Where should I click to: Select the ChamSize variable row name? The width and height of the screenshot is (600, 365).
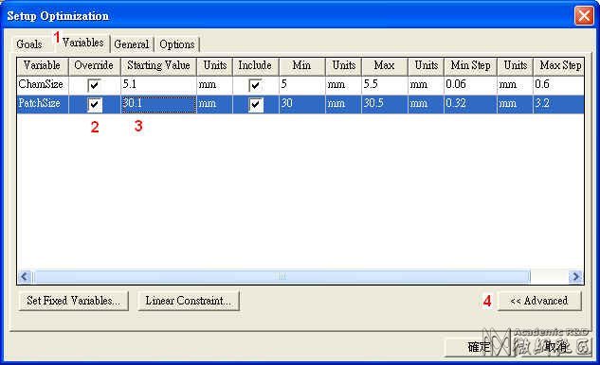(x=42, y=85)
